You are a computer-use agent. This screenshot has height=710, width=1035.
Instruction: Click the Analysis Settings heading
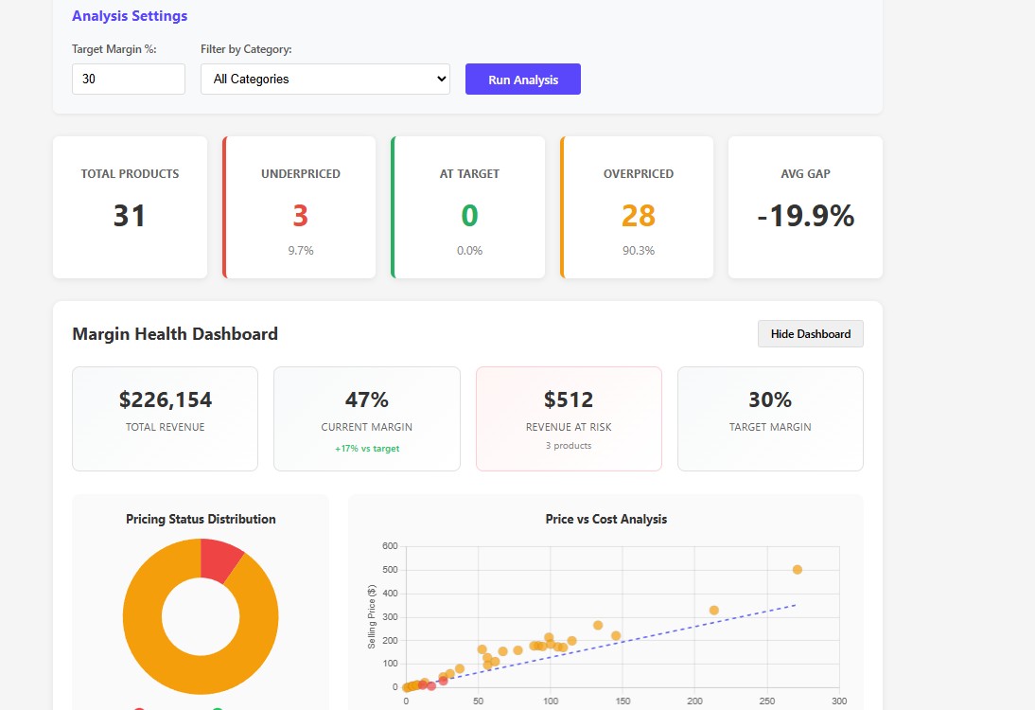[x=130, y=15]
